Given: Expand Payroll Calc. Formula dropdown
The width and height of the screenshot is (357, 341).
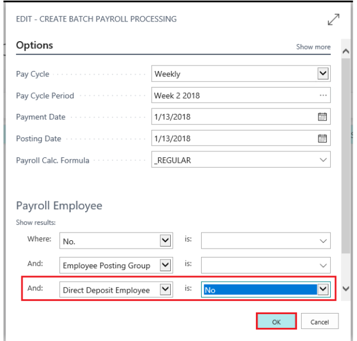Looking at the screenshot, I should (323, 160).
